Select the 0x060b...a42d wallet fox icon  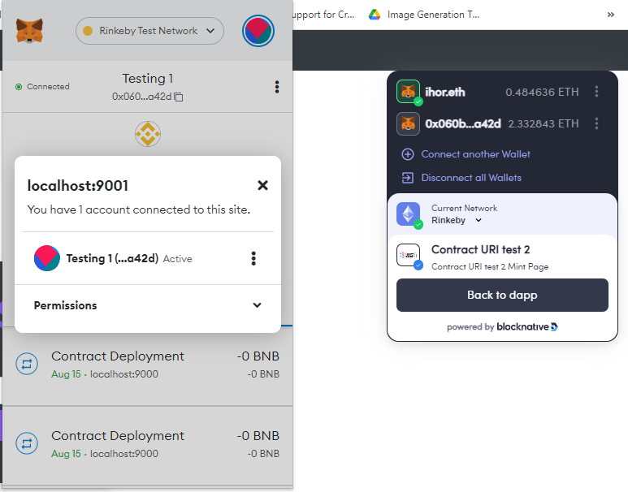[408, 123]
